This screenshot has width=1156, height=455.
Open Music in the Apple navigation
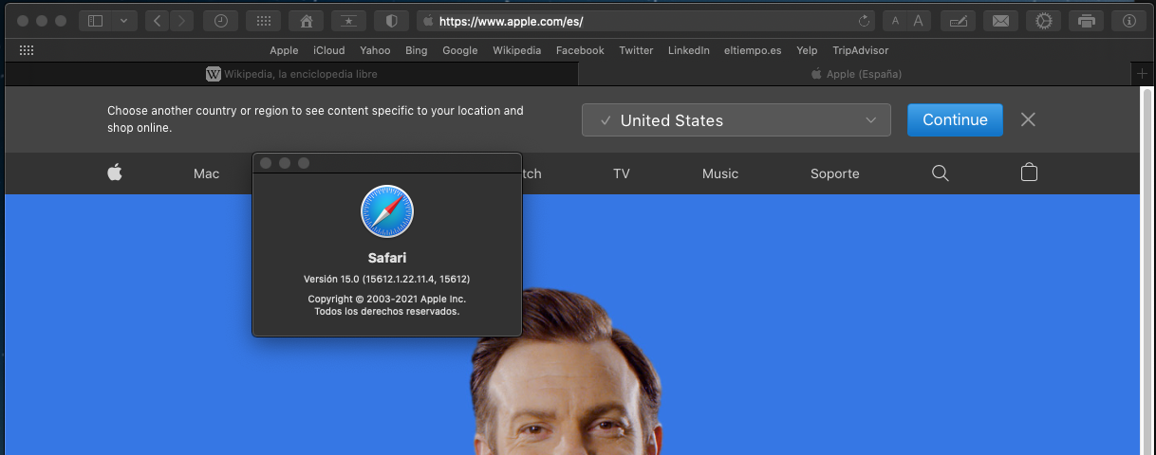coord(720,173)
